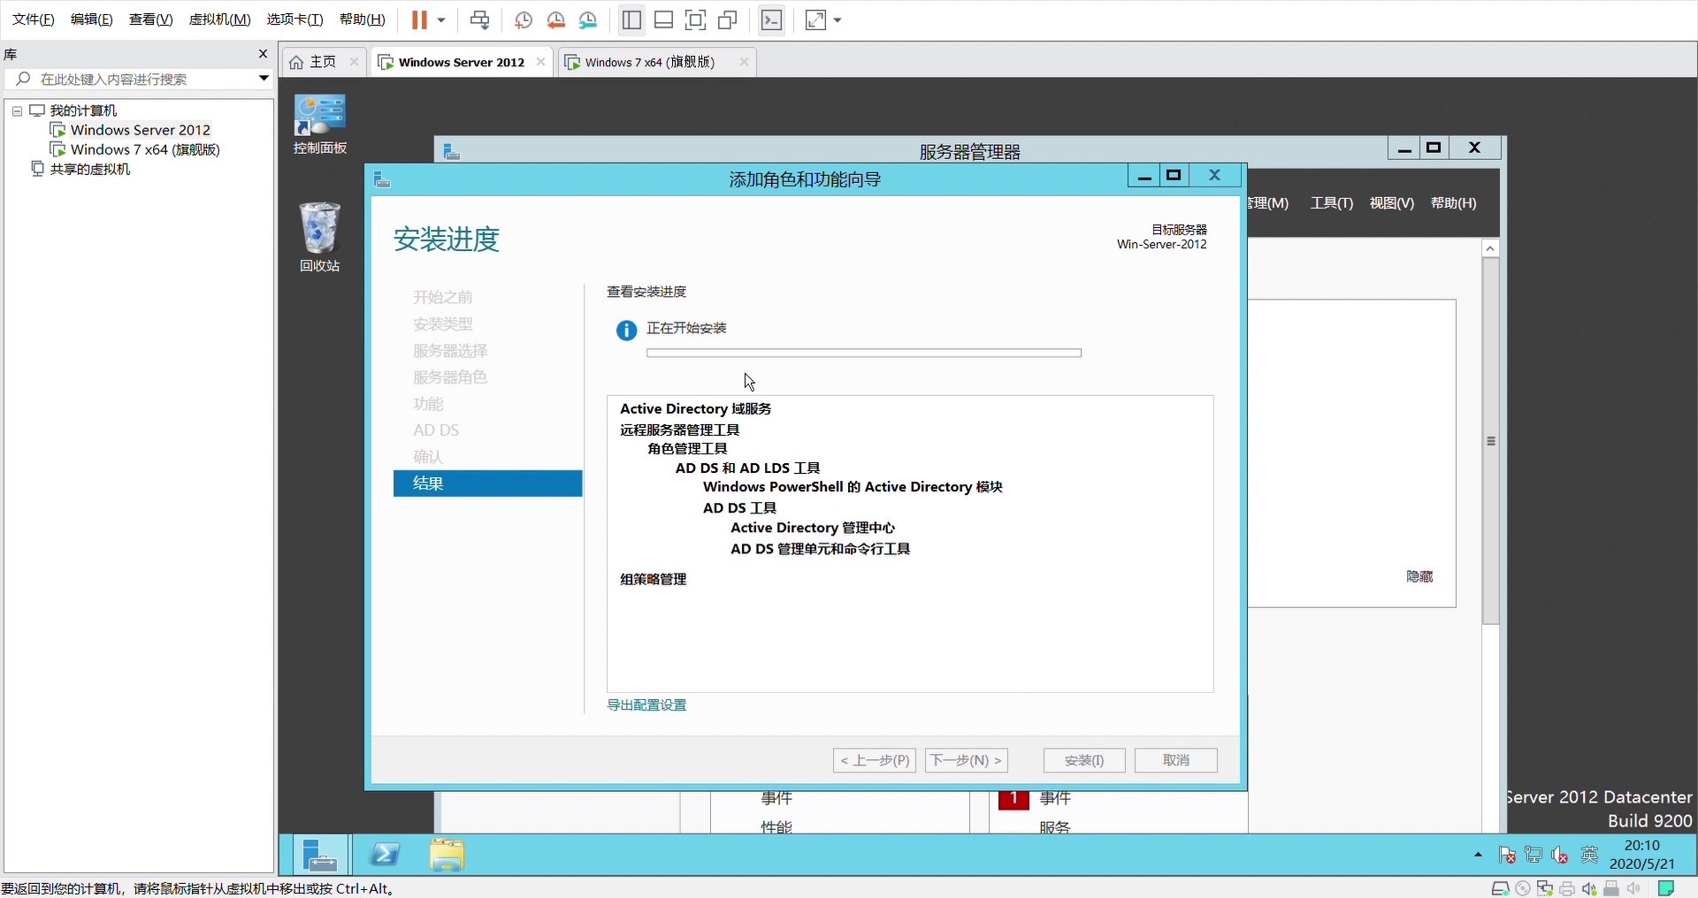This screenshot has height=898, width=1698.
Task: Click the 下一步(N) button
Action: coord(967,760)
